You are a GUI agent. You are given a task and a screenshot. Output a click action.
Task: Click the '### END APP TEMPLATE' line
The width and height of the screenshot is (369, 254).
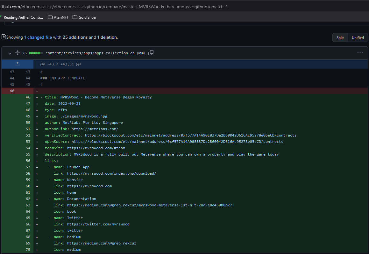(63, 78)
